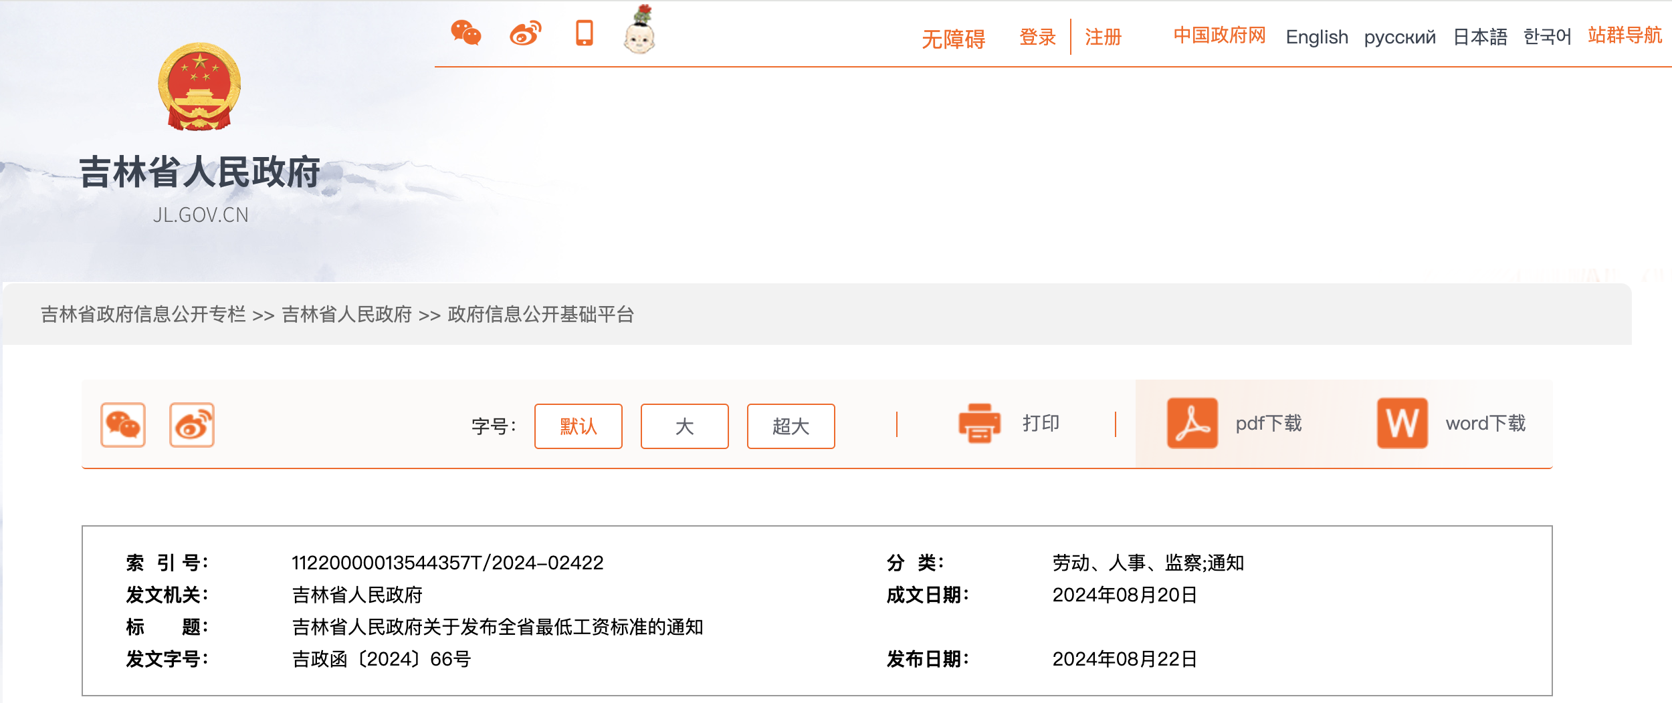Share via Weibo button in article toolbar
The height and width of the screenshot is (703, 1672).
pyautogui.click(x=192, y=424)
